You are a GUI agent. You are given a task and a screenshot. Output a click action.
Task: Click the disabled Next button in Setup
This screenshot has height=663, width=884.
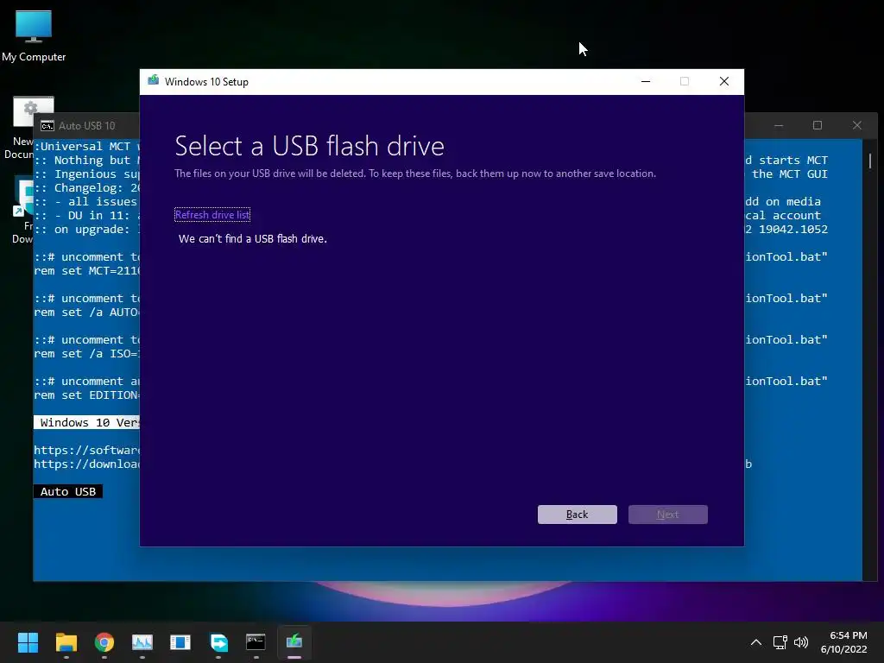667,515
